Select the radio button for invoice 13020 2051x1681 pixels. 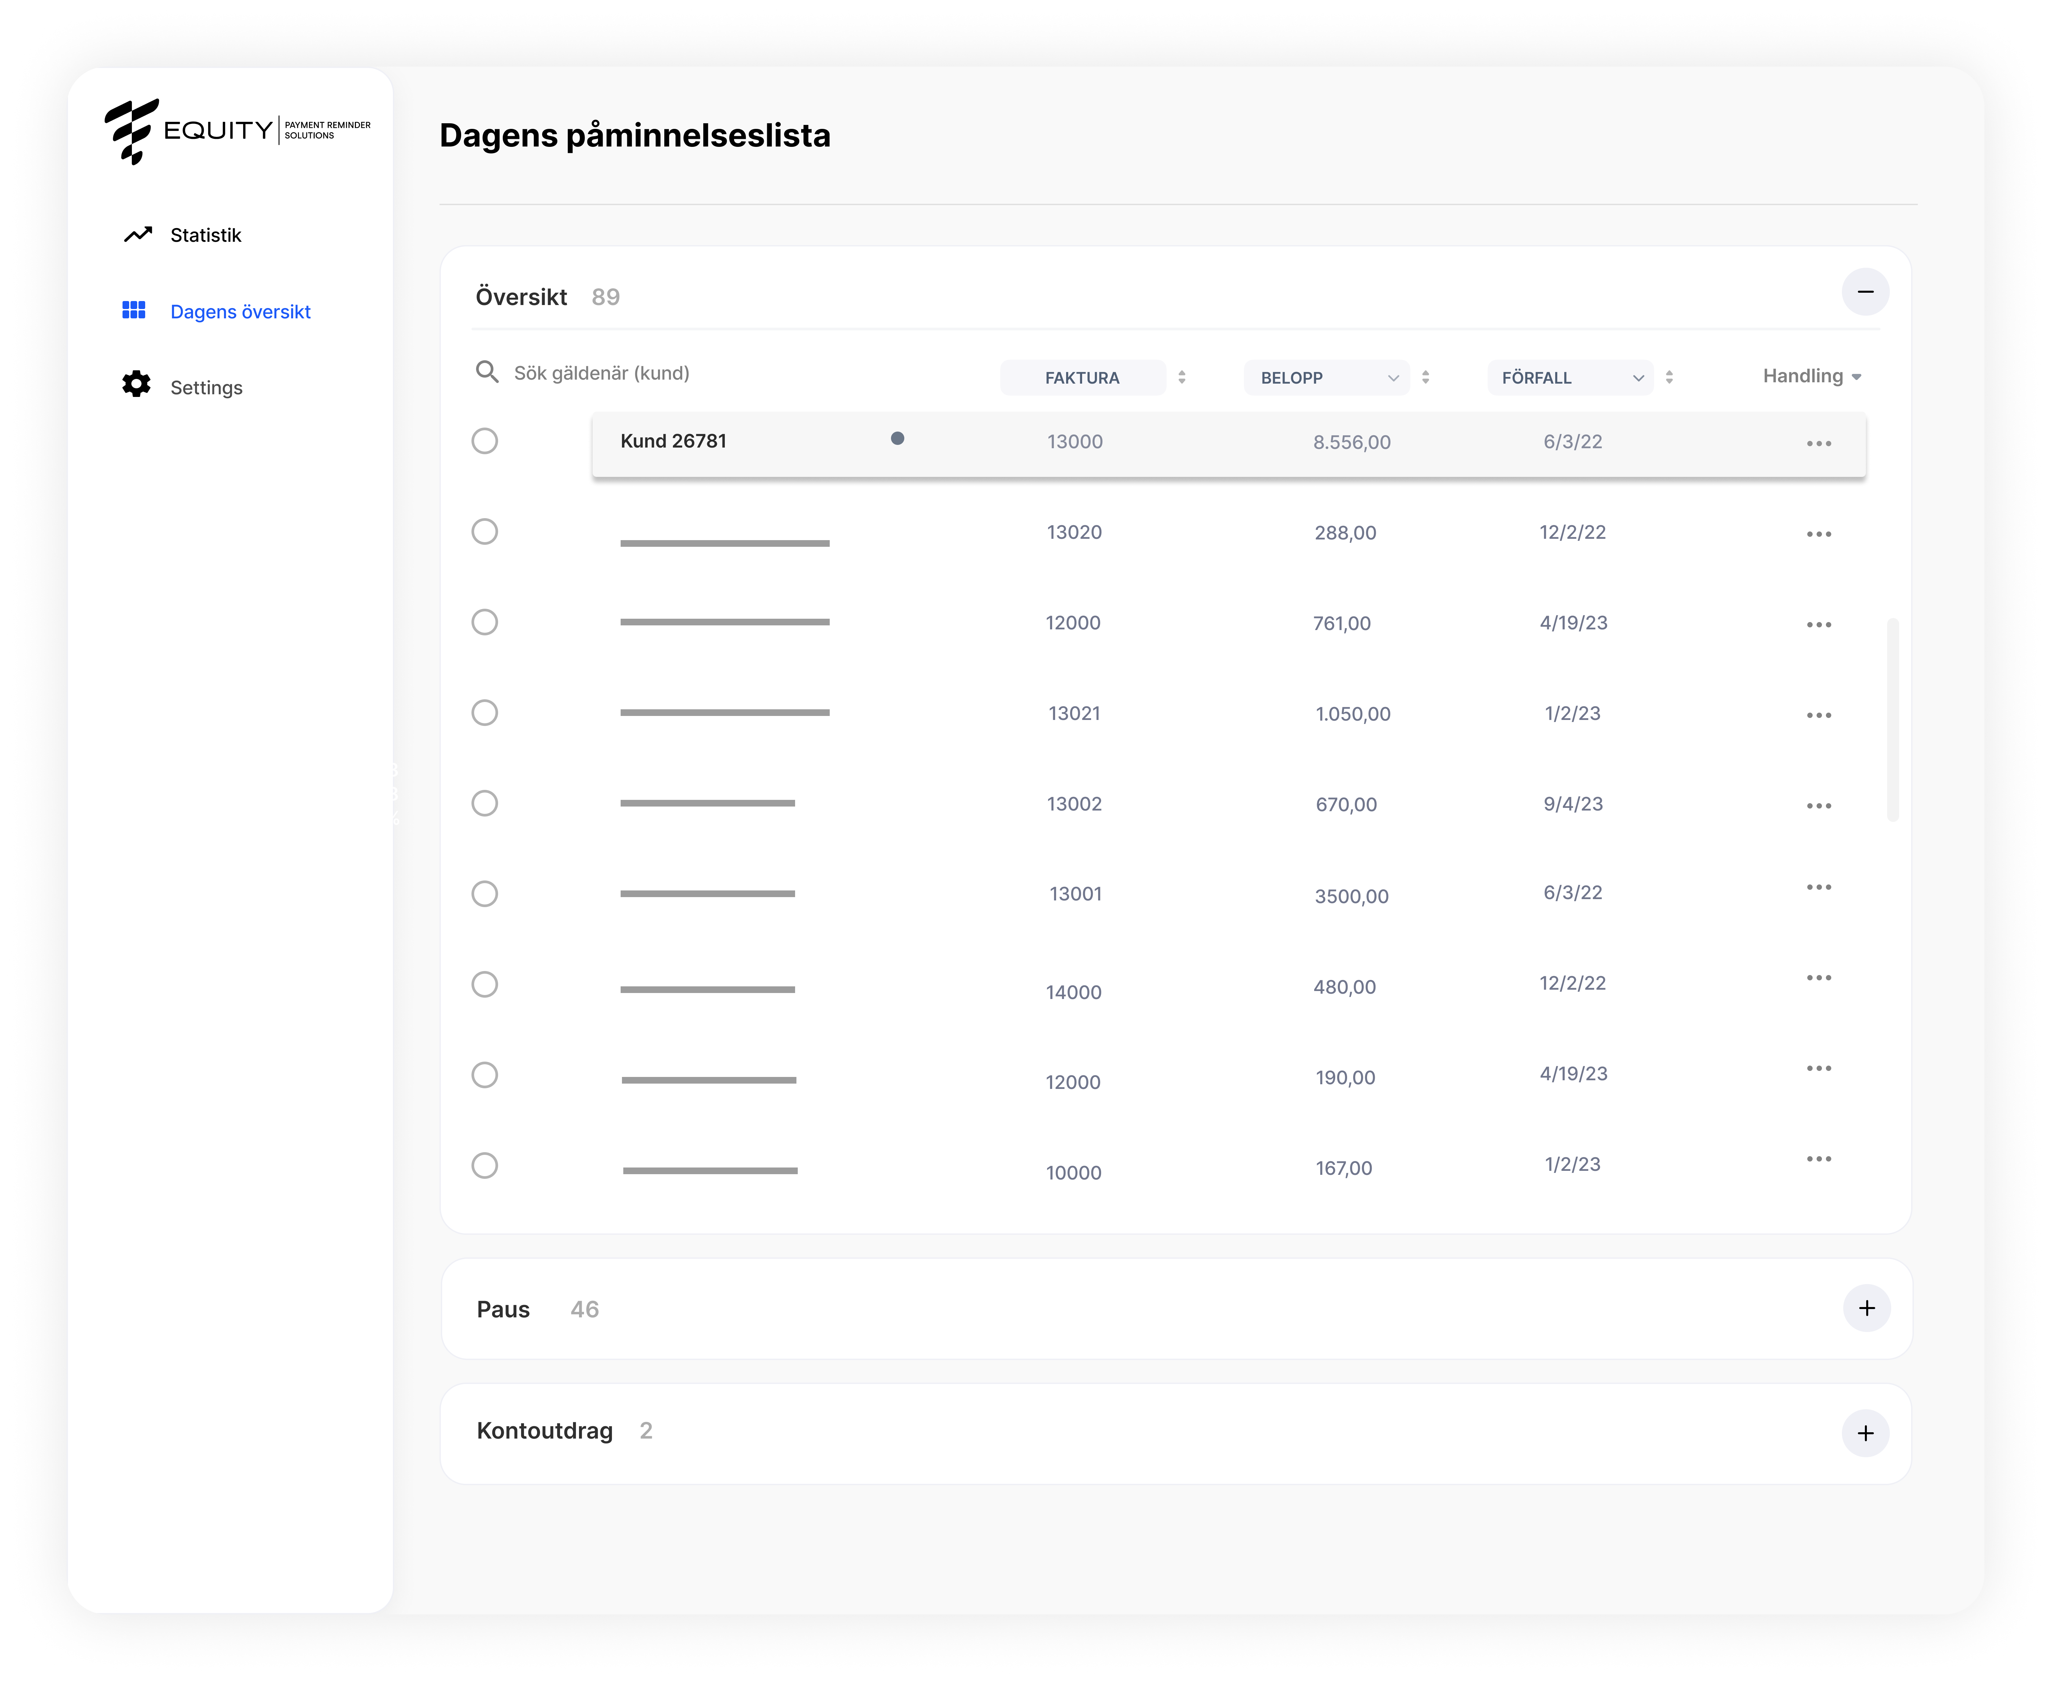485,531
